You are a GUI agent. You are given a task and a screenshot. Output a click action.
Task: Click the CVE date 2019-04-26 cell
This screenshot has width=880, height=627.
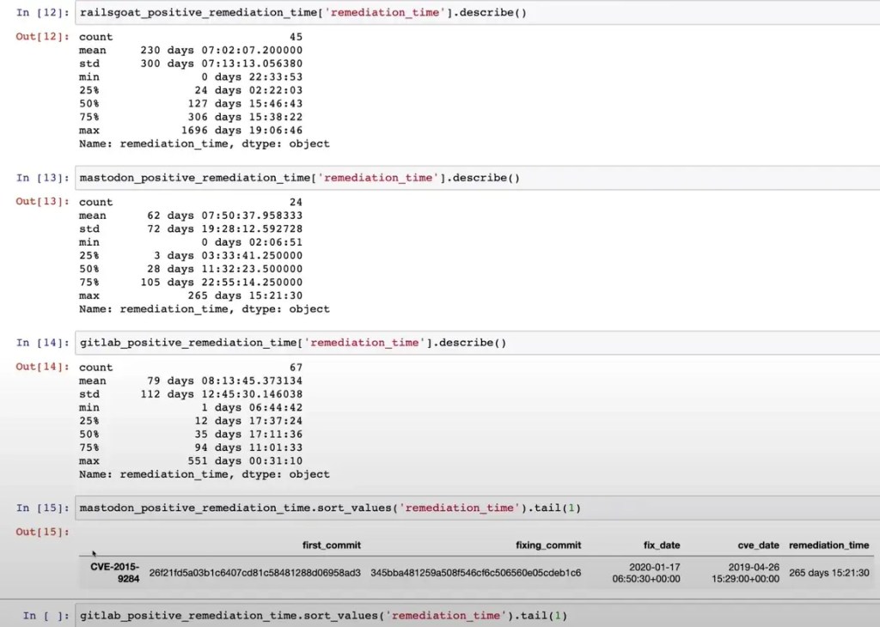pyautogui.click(x=745, y=573)
